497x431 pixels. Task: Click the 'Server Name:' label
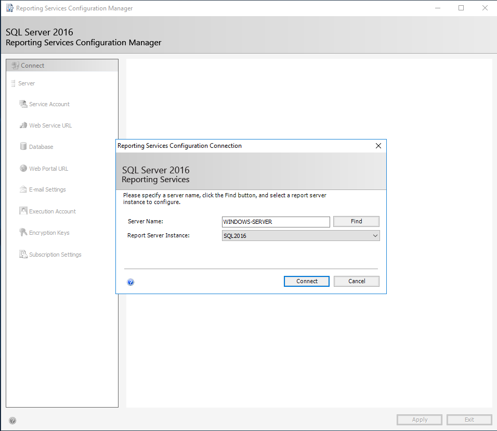coord(146,222)
